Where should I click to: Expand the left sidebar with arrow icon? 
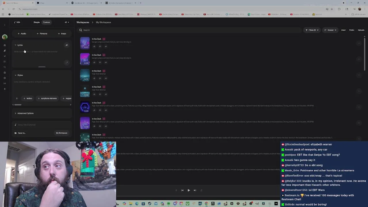click(x=5, y=25)
